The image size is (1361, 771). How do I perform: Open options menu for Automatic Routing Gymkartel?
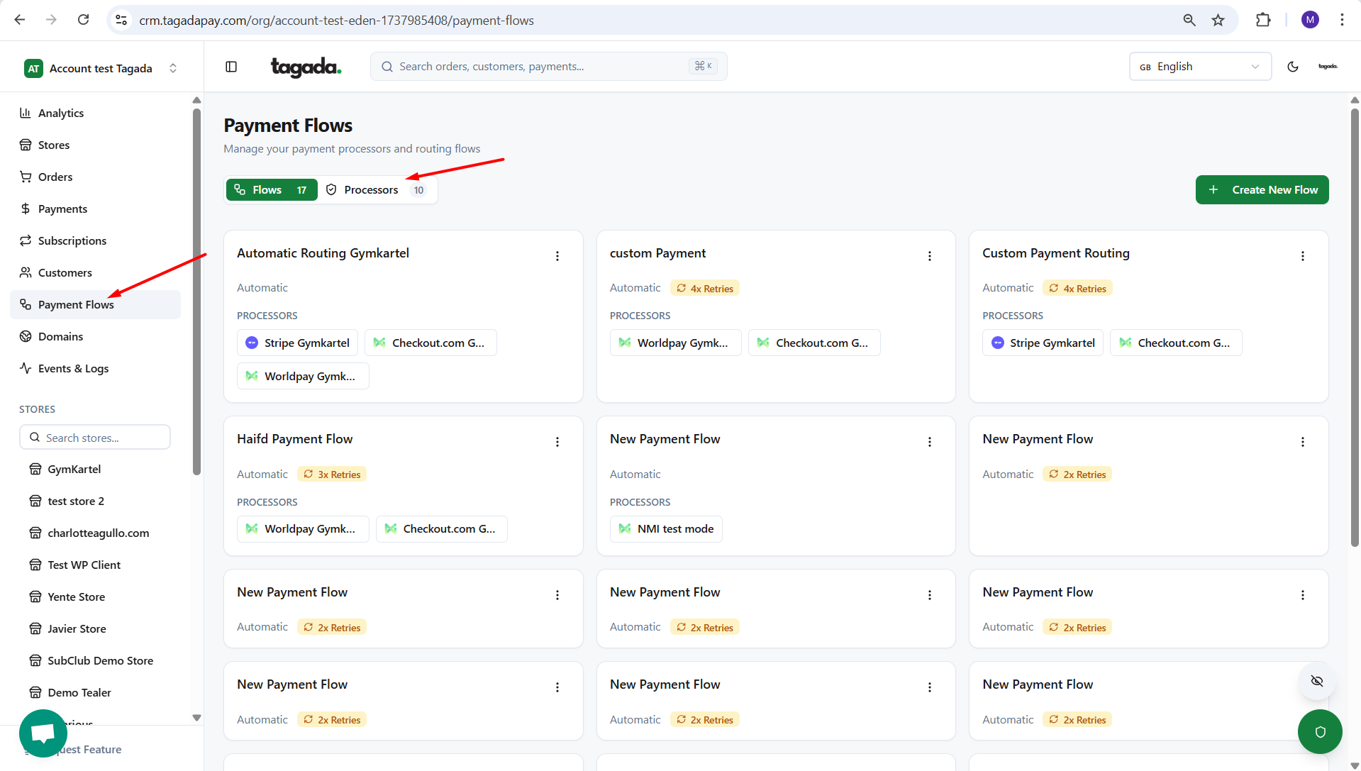coord(557,256)
